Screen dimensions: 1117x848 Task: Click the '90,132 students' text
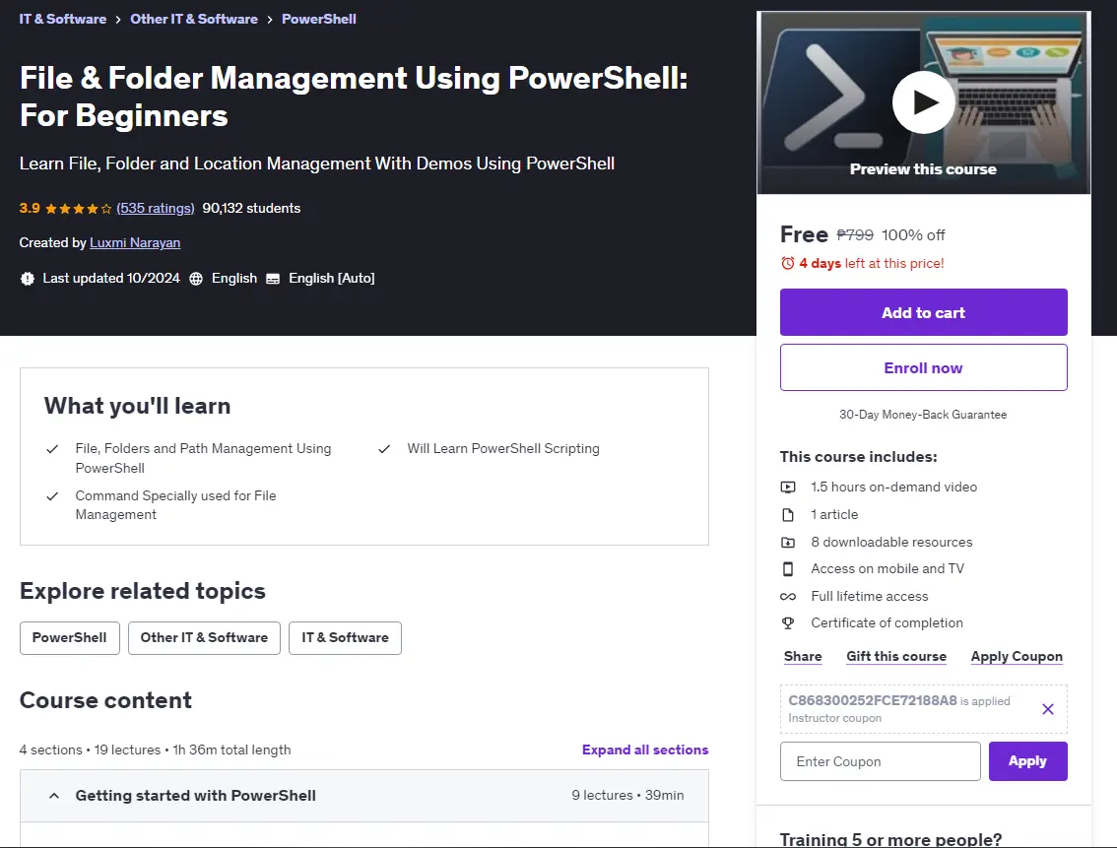tap(251, 208)
